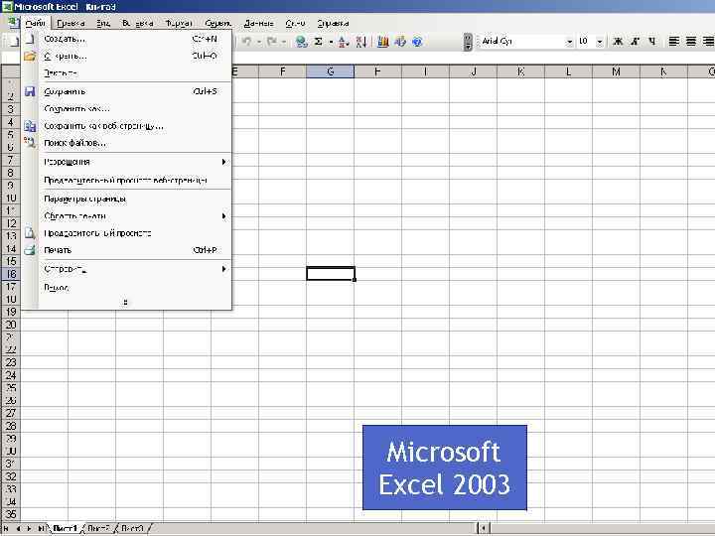Viewport: 715px width, 536px height.
Task: Choose Выход to exit Excel
Action: tap(126, 287)
